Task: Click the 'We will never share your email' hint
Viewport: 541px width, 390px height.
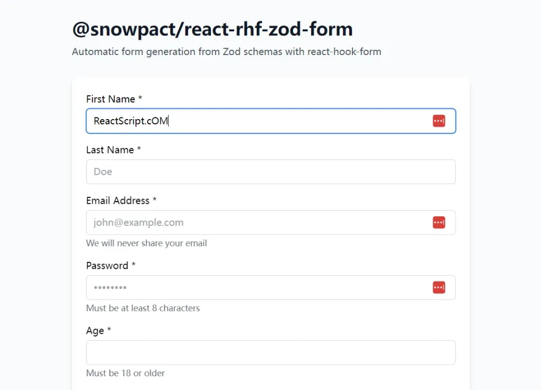Action: [x=146, y=243]
